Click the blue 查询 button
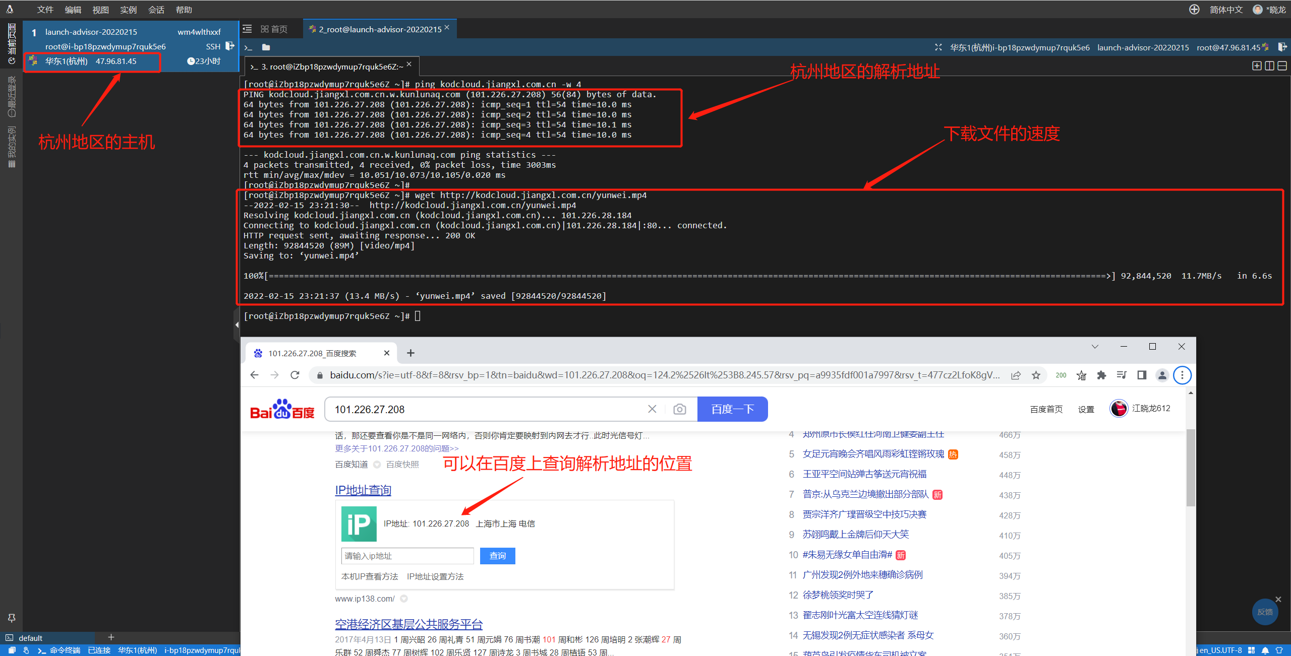This screenshot has width=1291, height=656. point(498,556)
